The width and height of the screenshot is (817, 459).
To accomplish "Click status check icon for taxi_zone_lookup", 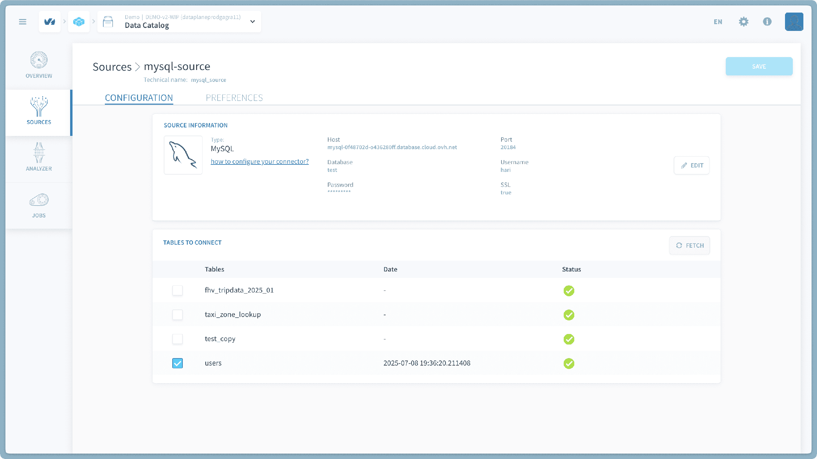I will [569, 315].
